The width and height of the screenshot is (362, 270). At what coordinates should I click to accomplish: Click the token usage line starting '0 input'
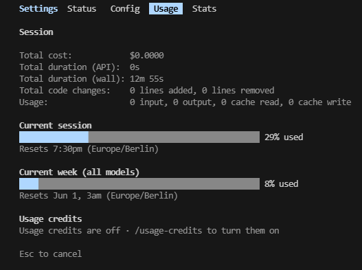point(240,102)
